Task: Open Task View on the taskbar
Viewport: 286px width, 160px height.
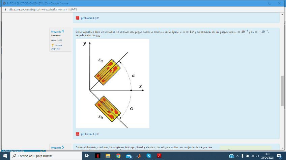Action: coord(87,156)
